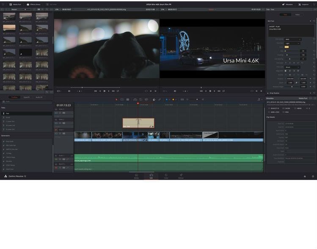Select SMPTE Color Bar generator
This screenshot has width=317, height=249.
[x=26, y=149]
